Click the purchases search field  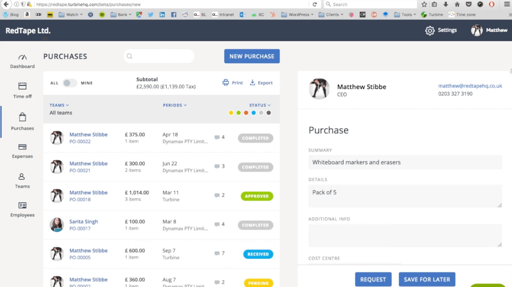point(161,56)
